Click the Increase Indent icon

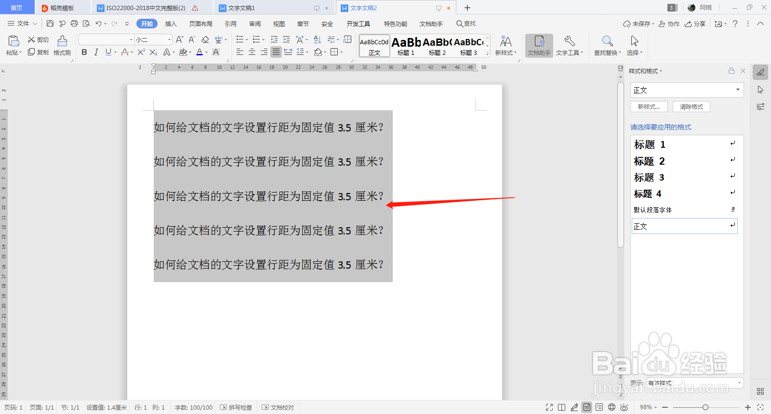click(286, 39)
